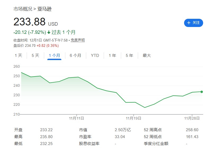The height and width of the screenshot is (150, 210).
Task: Show the 最大 time range
Action: 147,56
